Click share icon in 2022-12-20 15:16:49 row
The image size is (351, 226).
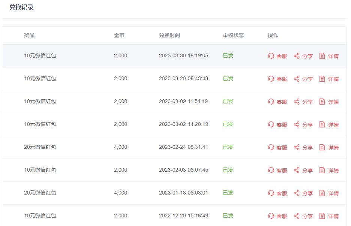tap(297, 216)
